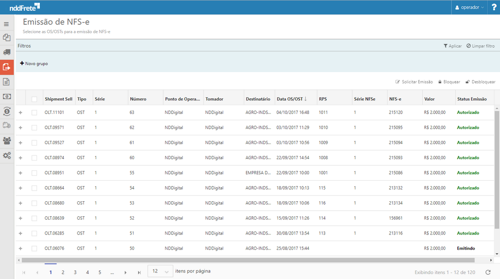Toggle the select-all header checkbox
This screenshot has height=279, width=500.
point(34,99)
